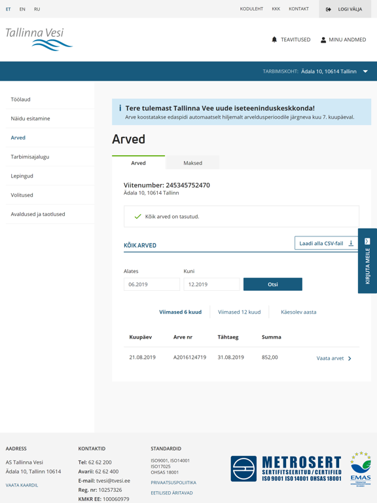The width and height of the screenshot is (377, 503).
Task: Switch to the Maksed tab
Action: pos(192,162)
